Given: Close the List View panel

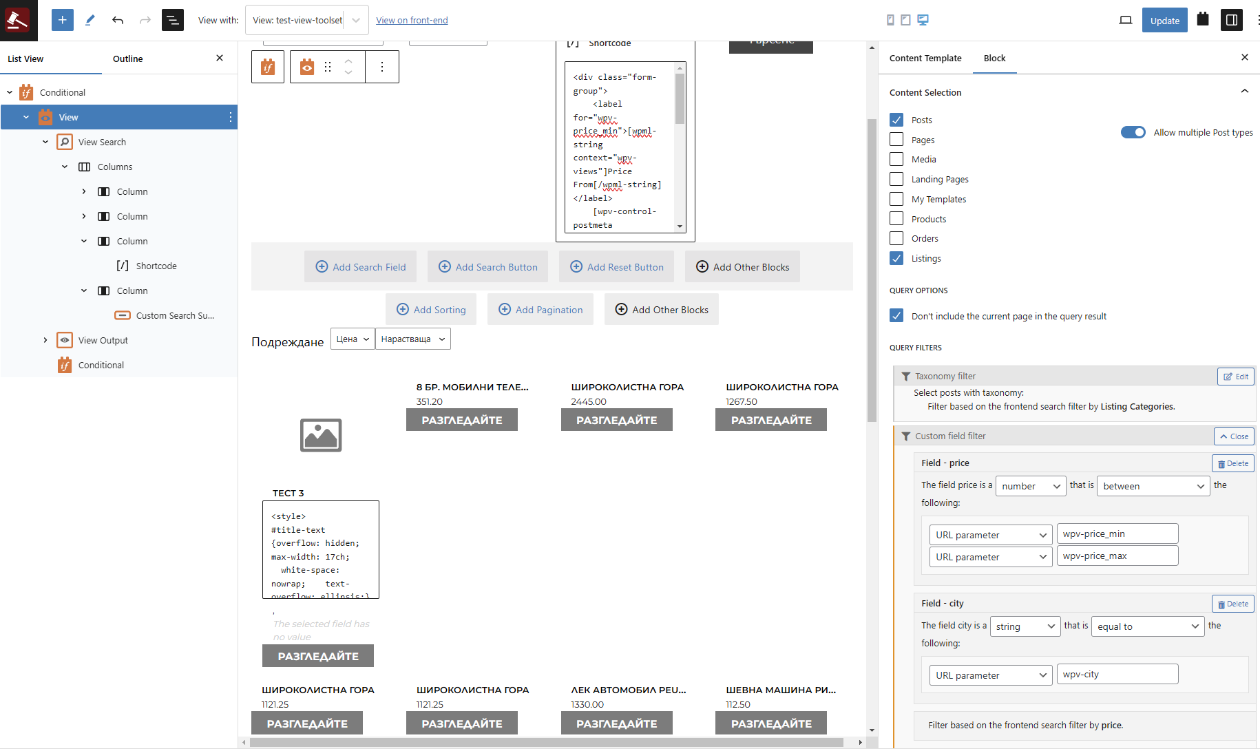Looking at the screenshot, I should pyautogui.click(x=220, y=58).
